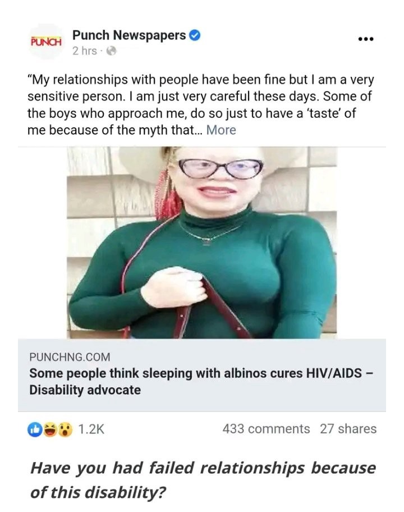Click the Haha laughing reaction icon
The width and height of the screenshot is (404, 512).
click(x=50, y=429)
